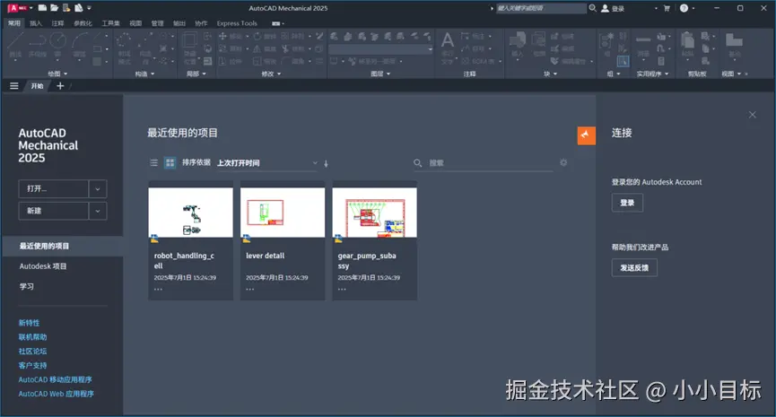Open the 联机帮助 link
The width and height of the screenshot is (776, 417).
(x=32, y=337)
